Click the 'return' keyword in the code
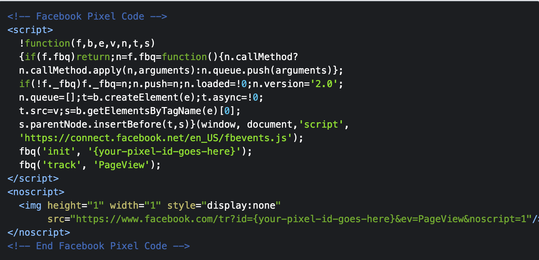539x260 pixels. coord(93,57)
